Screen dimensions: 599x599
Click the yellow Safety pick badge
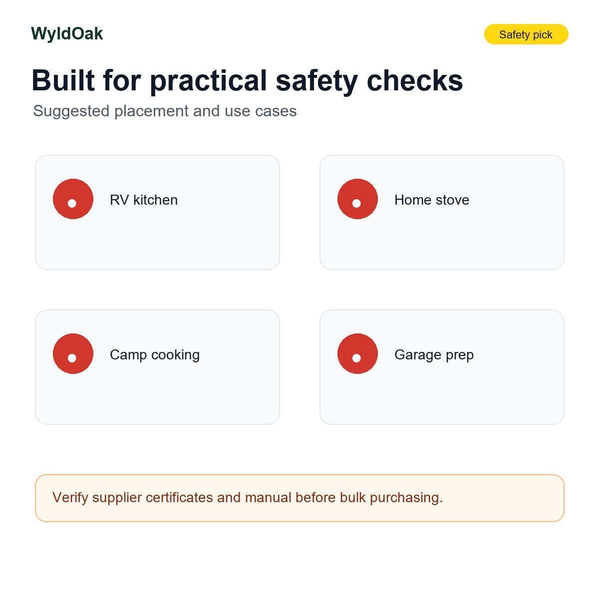(526, 34)
